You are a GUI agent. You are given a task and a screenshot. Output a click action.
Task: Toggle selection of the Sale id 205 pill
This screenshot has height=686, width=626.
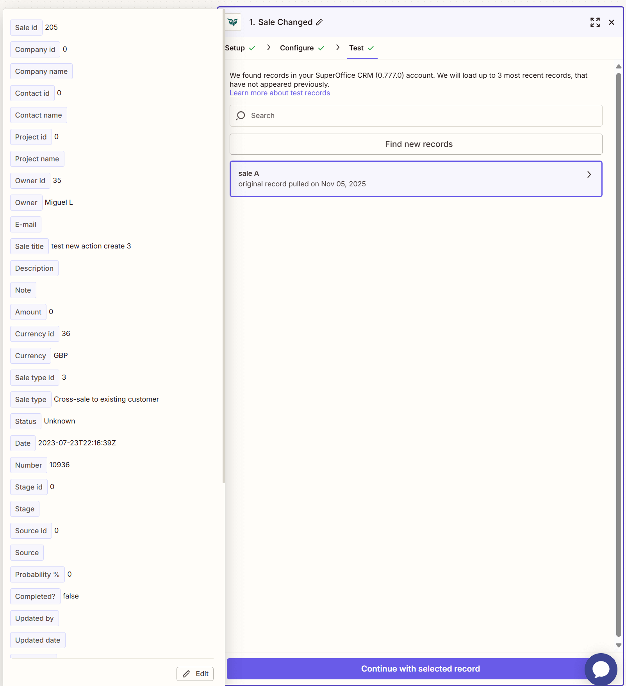(26, 27)
